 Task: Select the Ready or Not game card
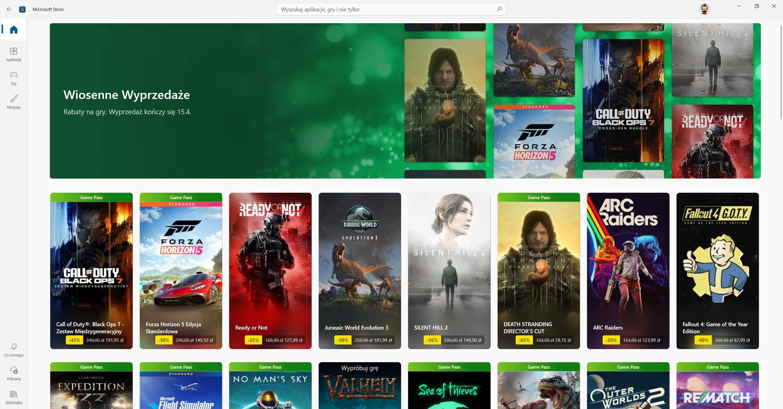pos(270,271)
